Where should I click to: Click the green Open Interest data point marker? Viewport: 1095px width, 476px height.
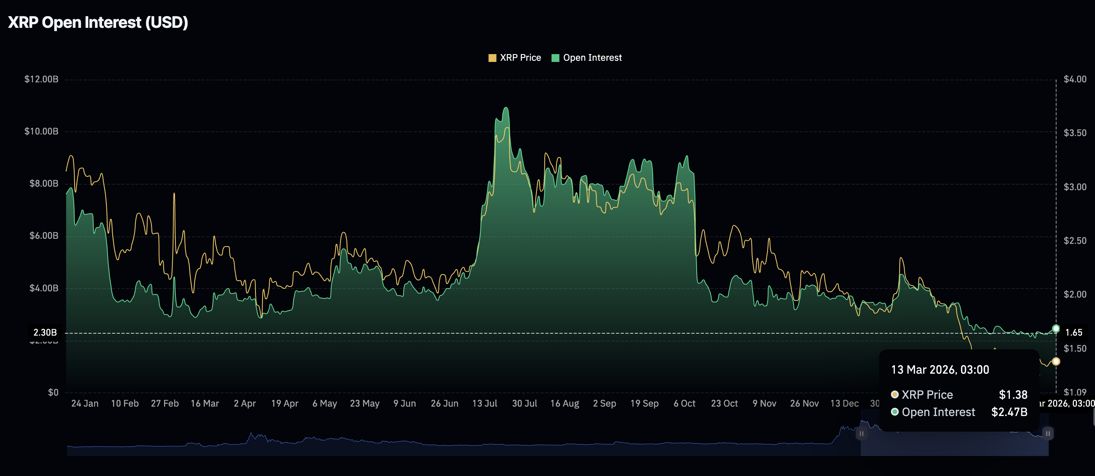coord(1056,329)
